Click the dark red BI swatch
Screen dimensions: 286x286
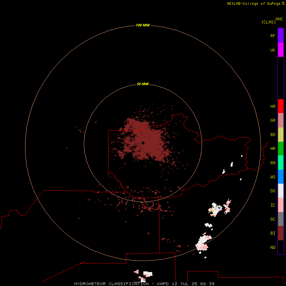[x=281, y=233]
